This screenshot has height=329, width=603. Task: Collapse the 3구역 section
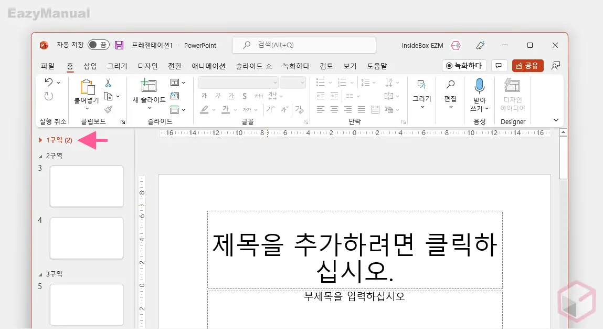(x=40, y=275)
